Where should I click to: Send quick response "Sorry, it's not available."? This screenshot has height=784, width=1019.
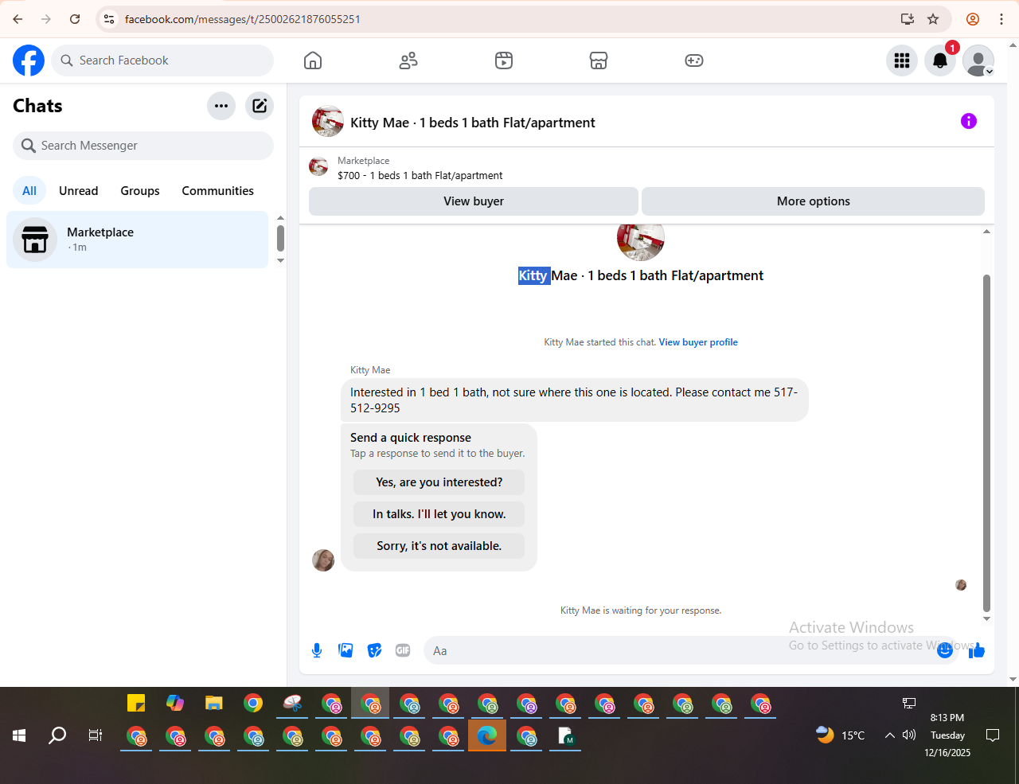pos(439,546)
